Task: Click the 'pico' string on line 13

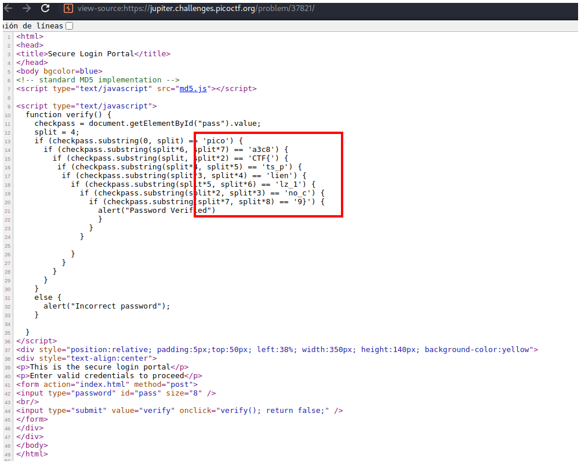Action: point(216,141)
